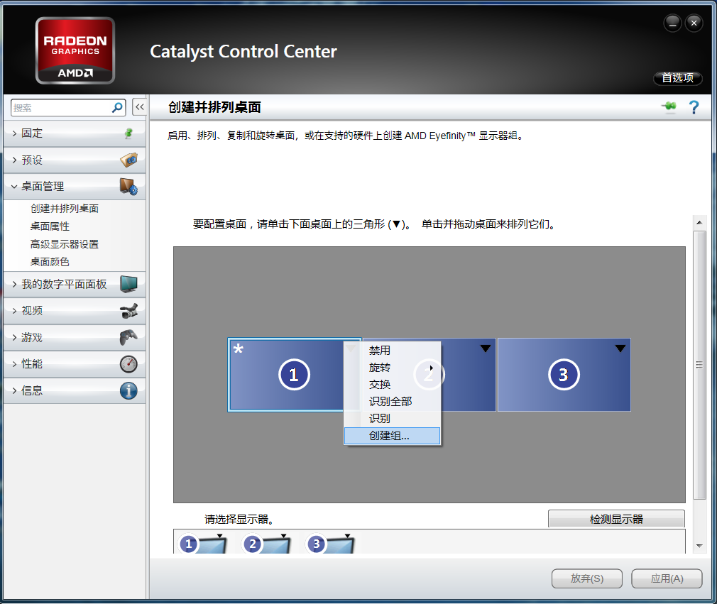The image size is (717, 604).
Task: Minimize the Catalyst Control Center window
Action: click(x=672, y=23)
